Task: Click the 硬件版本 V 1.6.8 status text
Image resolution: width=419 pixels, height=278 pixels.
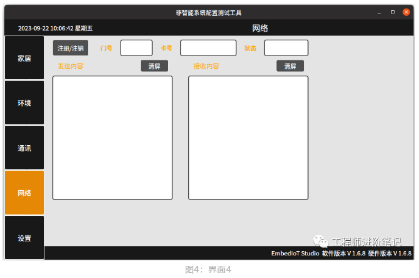Action: [390, 254]
